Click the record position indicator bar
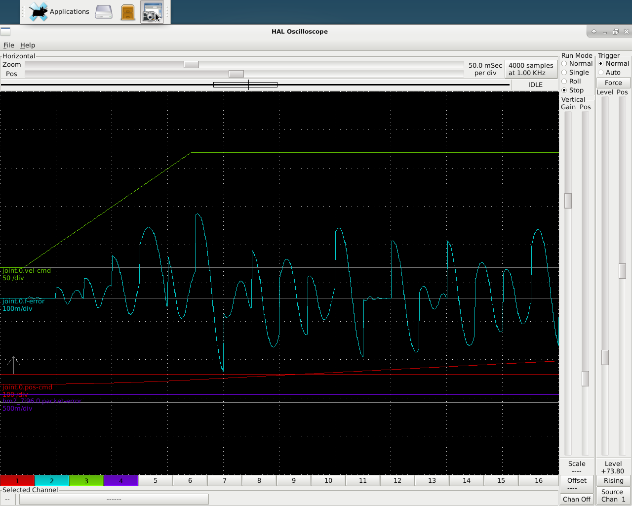The image size is (632, 506). click(x=255, y=85)
